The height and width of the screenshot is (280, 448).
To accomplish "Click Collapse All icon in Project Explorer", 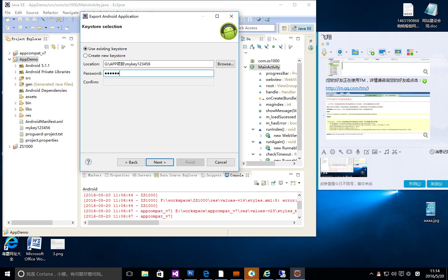I will [47, 47].
